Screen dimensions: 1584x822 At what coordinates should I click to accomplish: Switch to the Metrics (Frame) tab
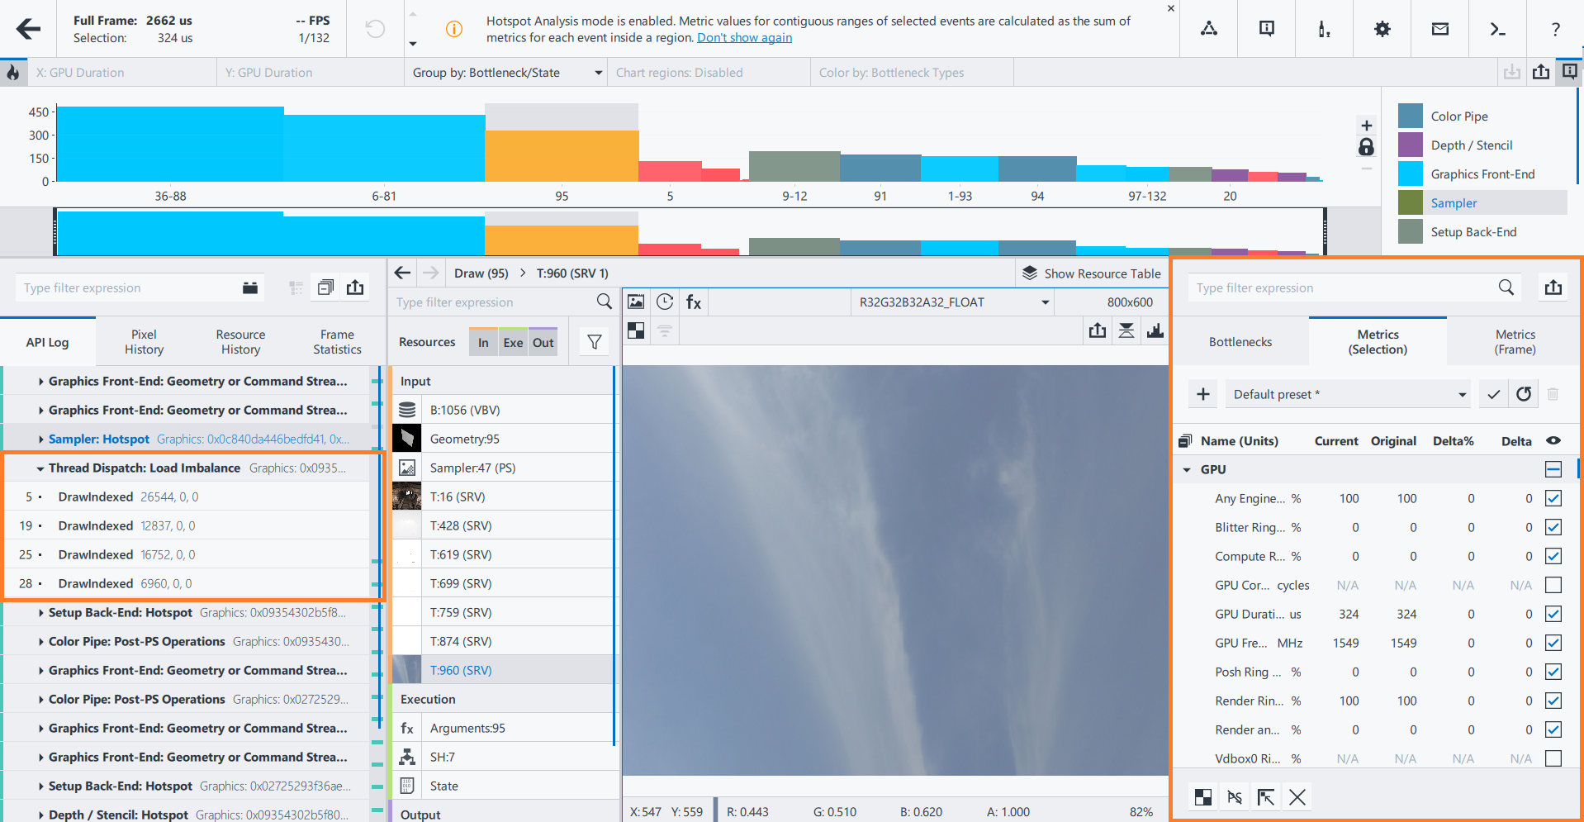coord(1515,342)
